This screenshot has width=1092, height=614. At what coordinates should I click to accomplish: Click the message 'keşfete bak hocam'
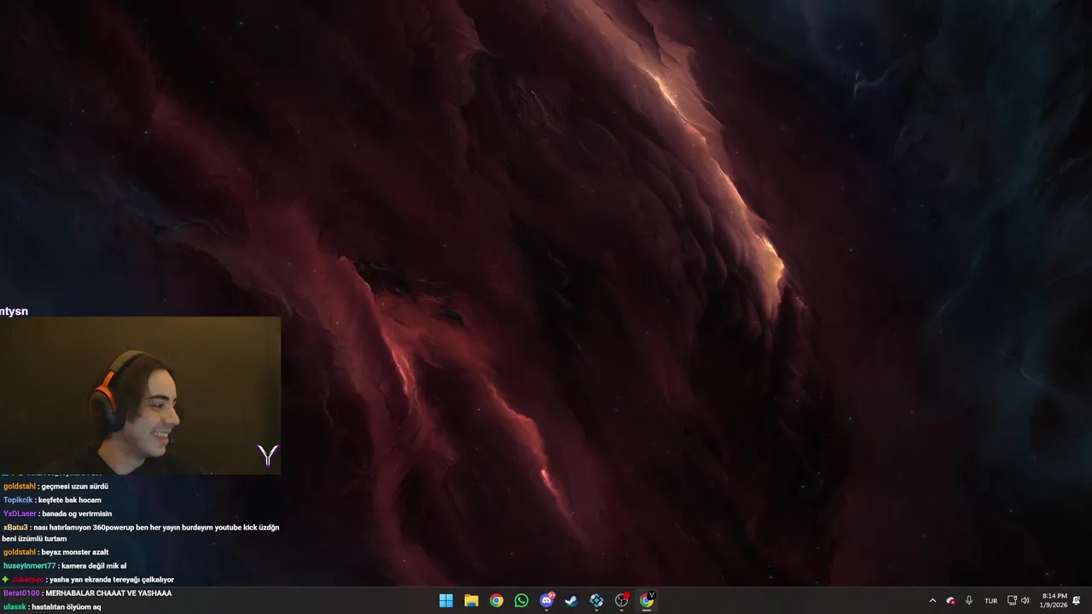pyautogui.click(x=70, y=500)
